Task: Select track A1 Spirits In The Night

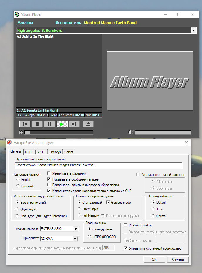Action: [35, 36]
